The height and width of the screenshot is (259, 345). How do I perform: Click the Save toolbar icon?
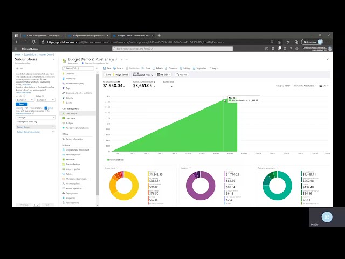pos(105,69)
